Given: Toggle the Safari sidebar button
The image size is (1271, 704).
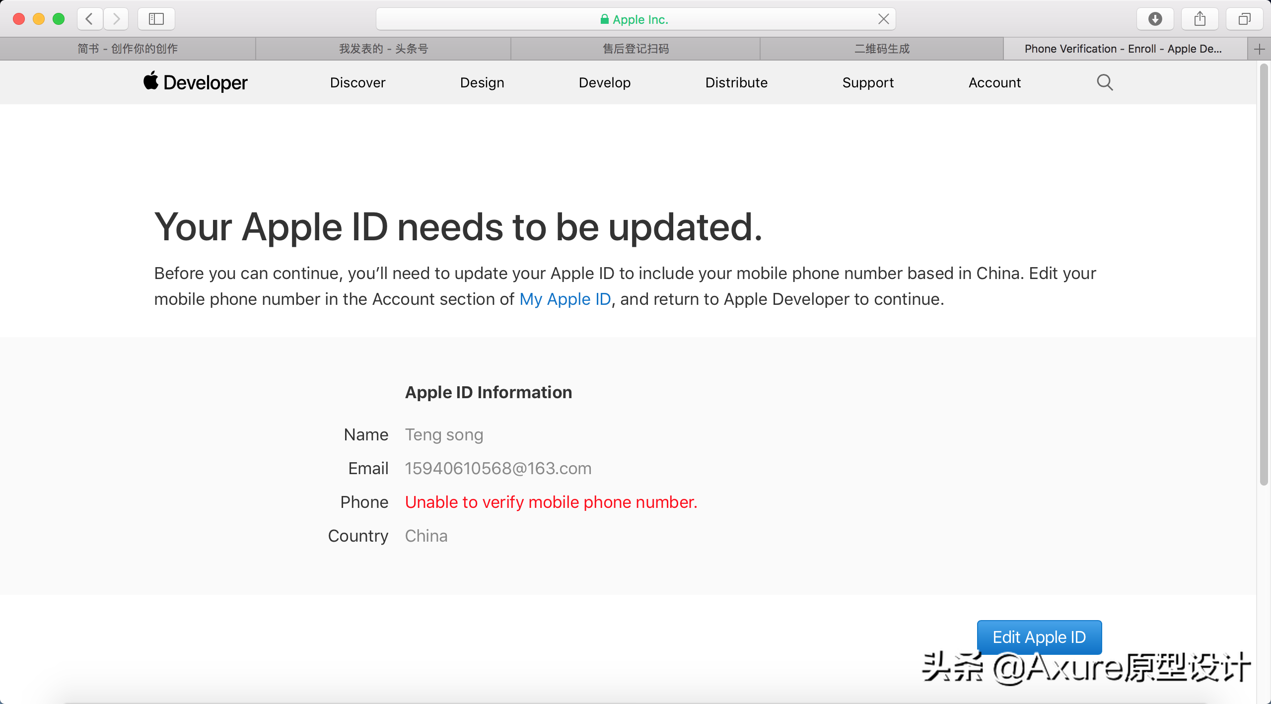Looking at the screenshot, I should click(156, 19).
